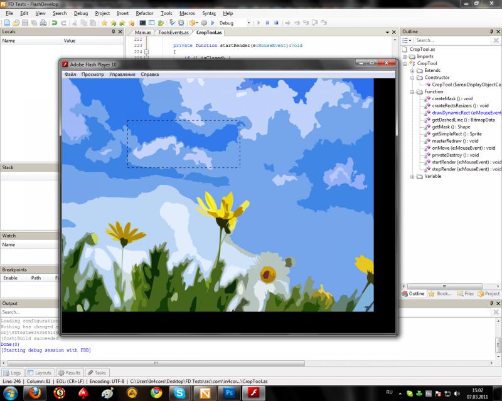Click the system tray volume icon

[x=457, y=393]
